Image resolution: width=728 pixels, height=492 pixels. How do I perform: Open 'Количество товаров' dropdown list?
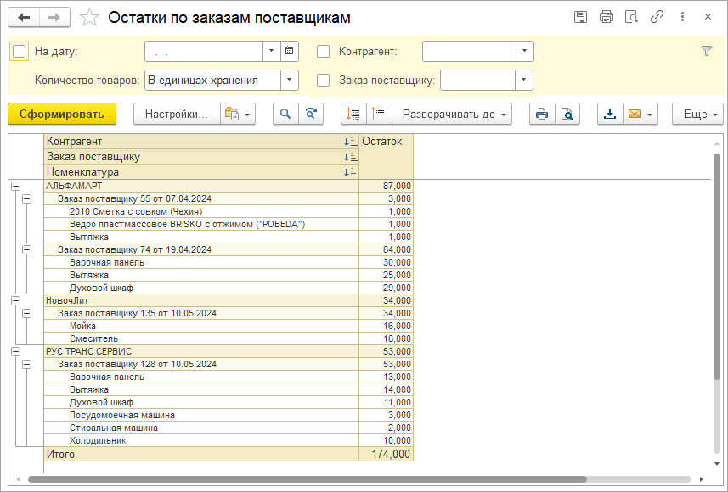pos(290,81)
